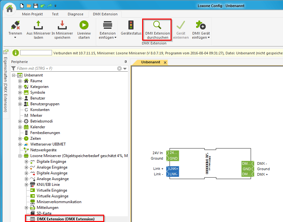Screen dimensions: 283x222
Task: Open the Extension einfügen dropdown
Action: [x=108, y=37]
